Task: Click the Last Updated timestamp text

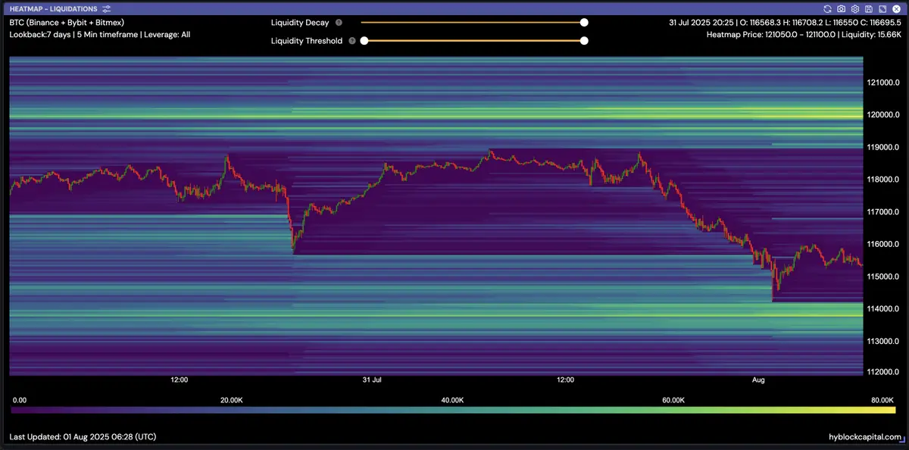Action: point(83,437)
